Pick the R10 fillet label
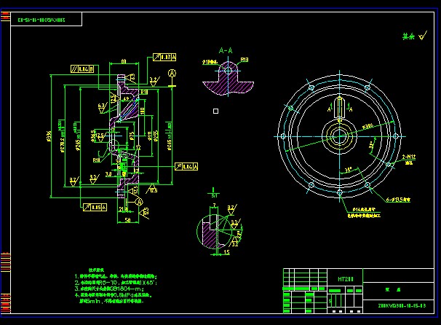441x325 pixels. [x=97, y=160]
